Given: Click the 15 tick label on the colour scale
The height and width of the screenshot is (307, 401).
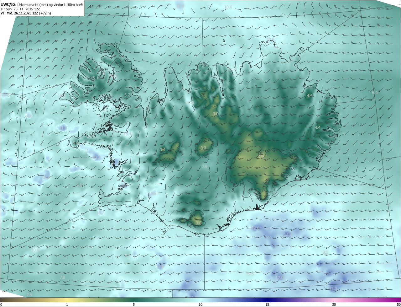Looking at the screenshot, I should [267, 304].
